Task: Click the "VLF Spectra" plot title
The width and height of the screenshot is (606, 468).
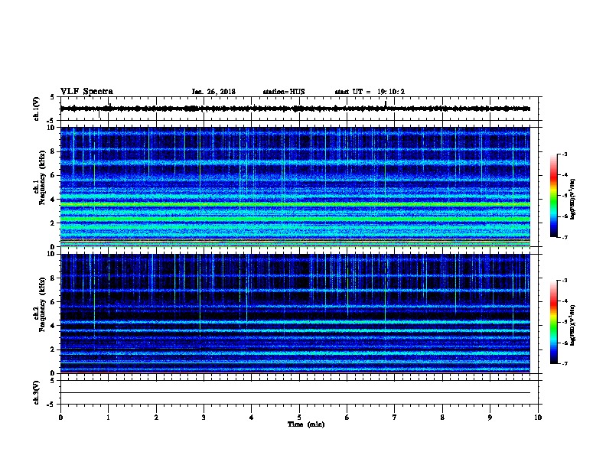Action: pos(86,92)
